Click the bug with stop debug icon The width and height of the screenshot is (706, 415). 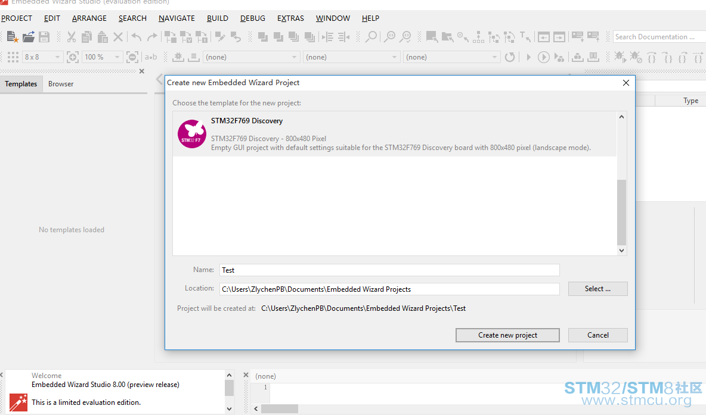[636, 57]
